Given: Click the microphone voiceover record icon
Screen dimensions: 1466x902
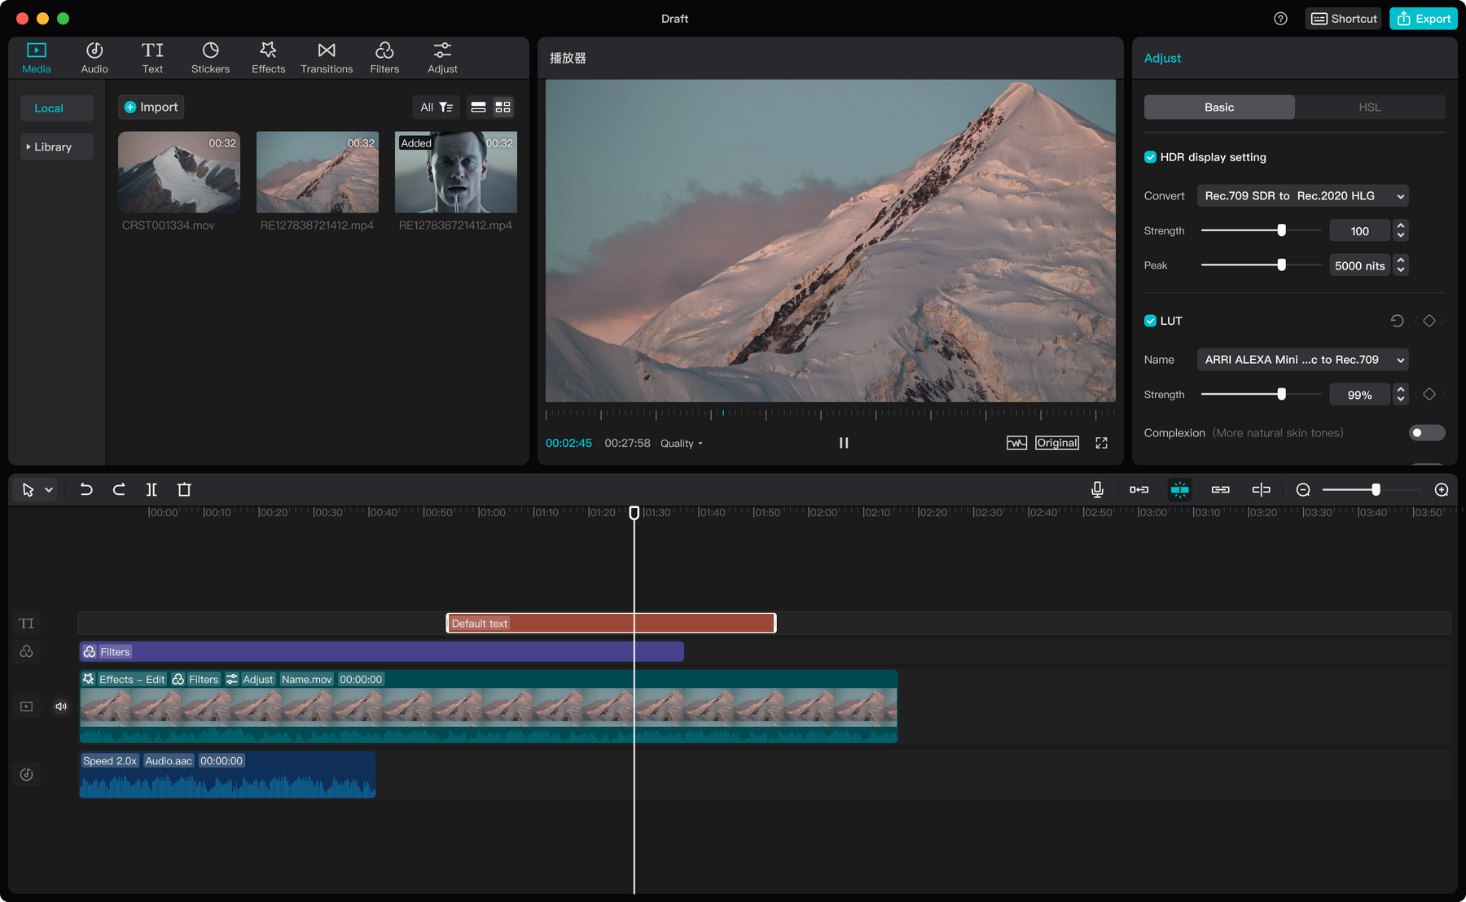Looking at the screenshot, I should (x=1097, y=489).
